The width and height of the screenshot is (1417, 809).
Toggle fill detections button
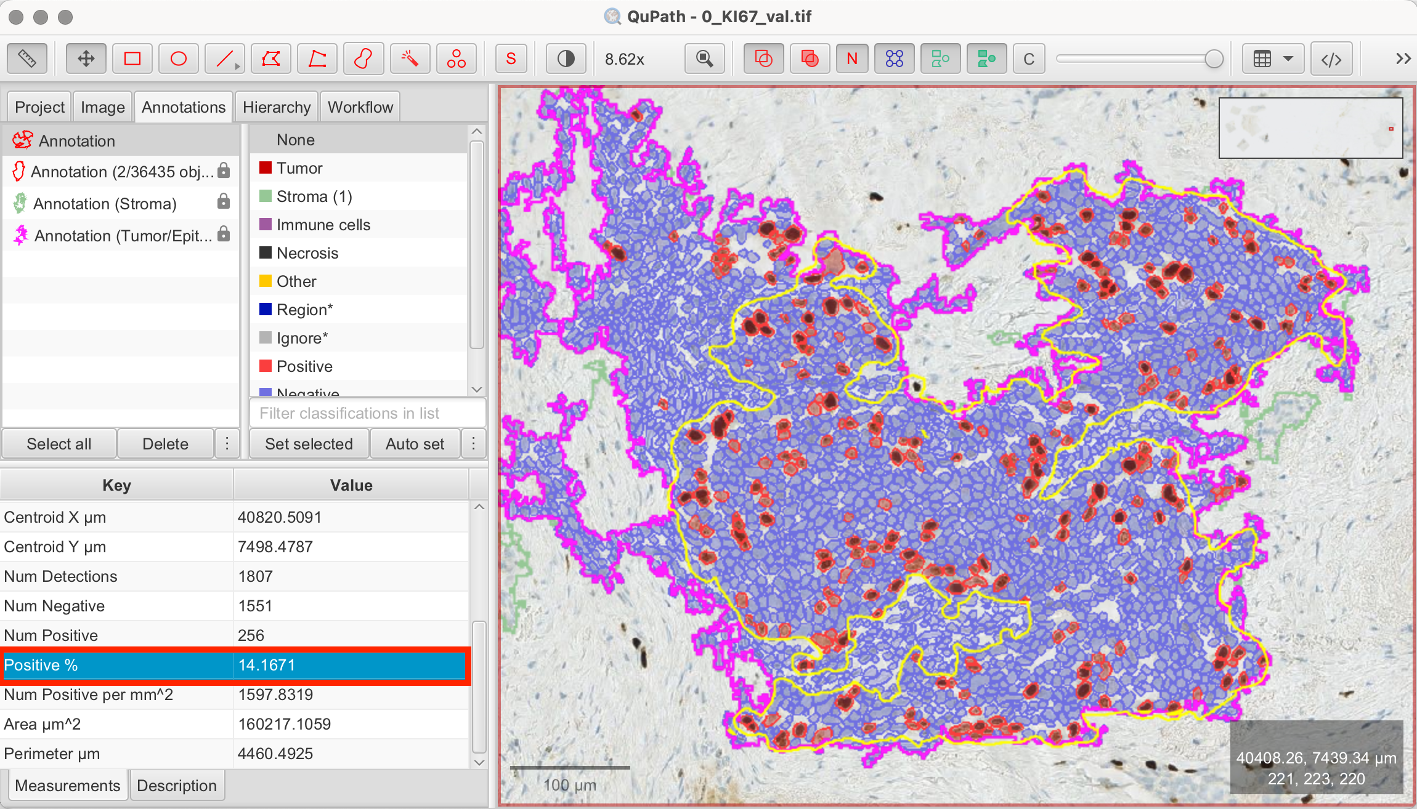(986, 59)
